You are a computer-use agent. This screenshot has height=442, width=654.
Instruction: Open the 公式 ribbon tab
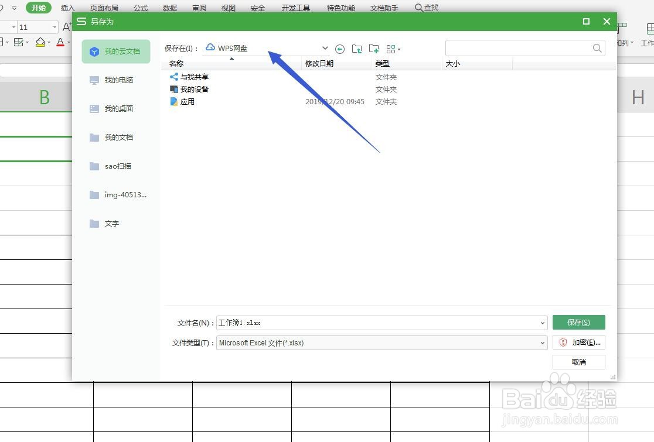point(141,8)
